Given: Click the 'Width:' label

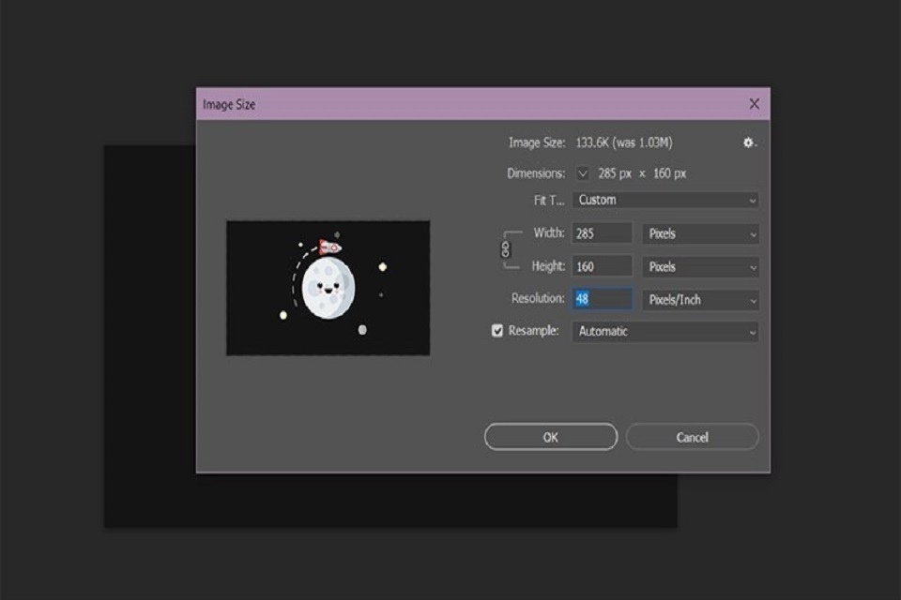Looking at the screenshot, I should point(549,232).
